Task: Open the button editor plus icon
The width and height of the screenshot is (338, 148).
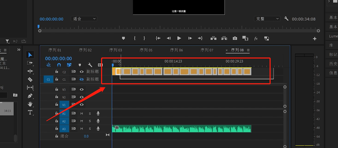Action: click(x=315, y=39)
